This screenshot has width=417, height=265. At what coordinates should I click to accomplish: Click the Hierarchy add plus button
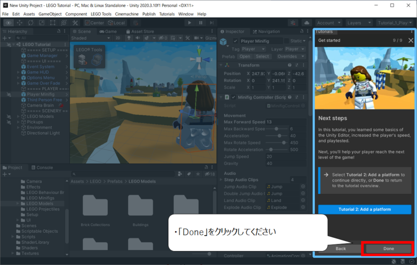(x=5, y=38)
